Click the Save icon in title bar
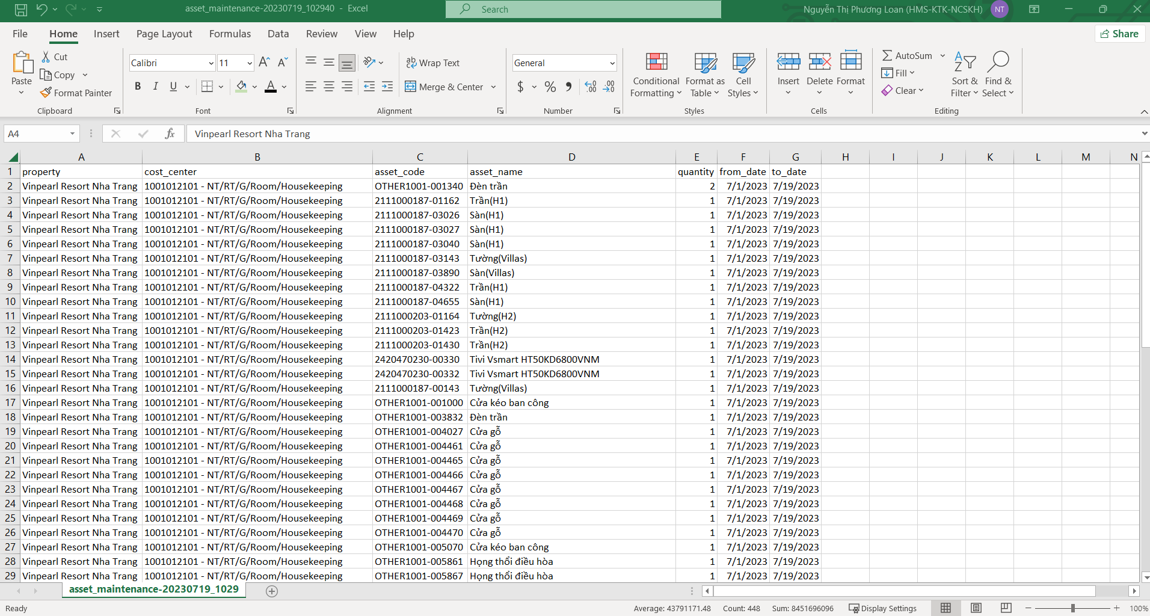This screenshot has width=1150, height=616. coord(20,9)
